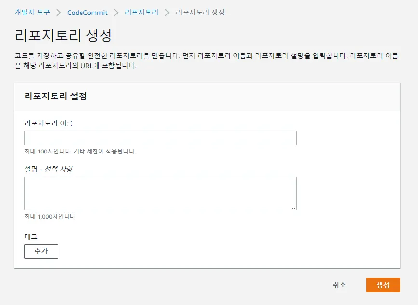Image resolution: width=418 pixels, height=305 pixels.
Task: Click the 리포지토리 생성 page title
Action: coord(64,36)
